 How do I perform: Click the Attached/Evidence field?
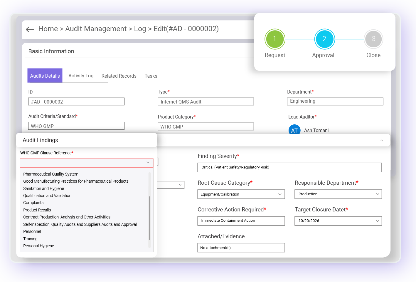tap(241, 248)
